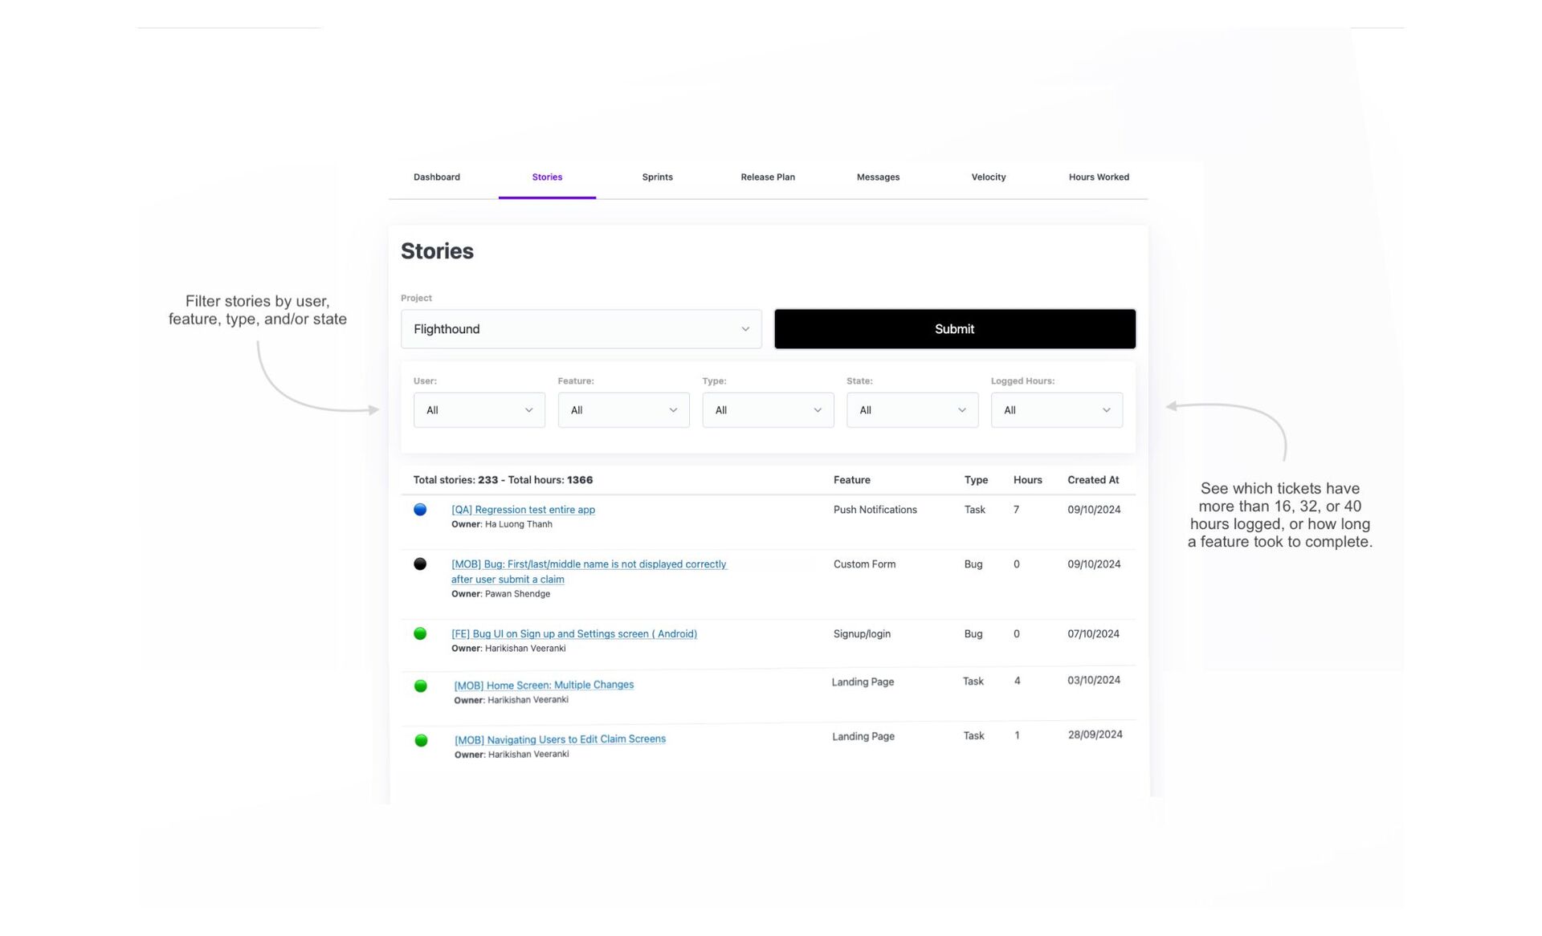Click Signup/login feature cell
This screenshot has width=1542, height=936.
[862, 634]
